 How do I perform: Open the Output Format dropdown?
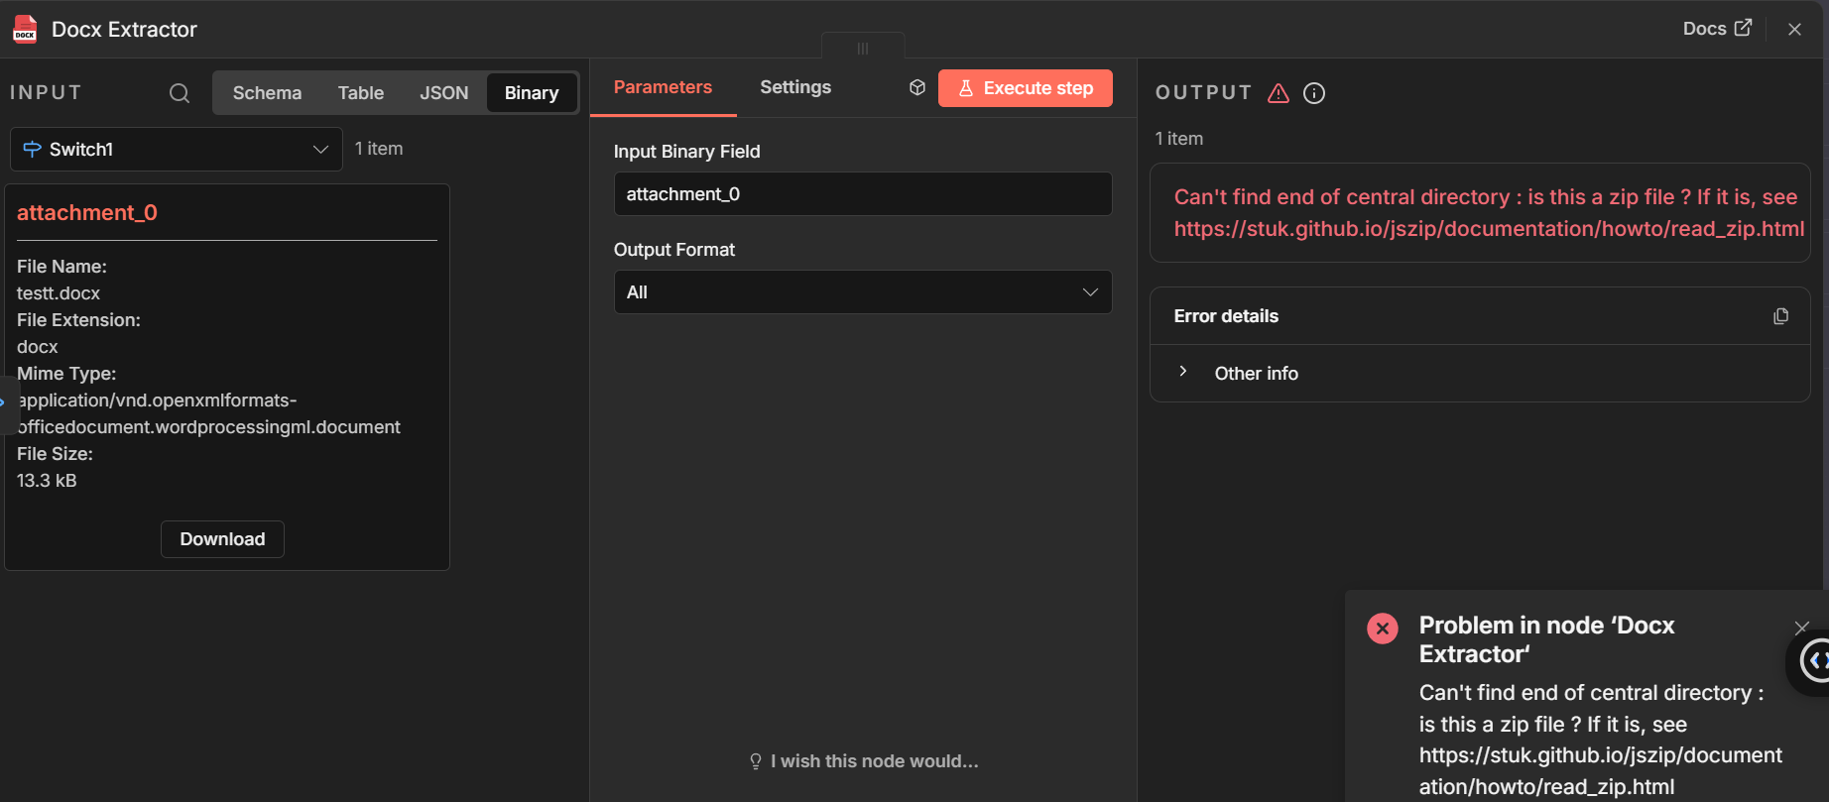862,292
